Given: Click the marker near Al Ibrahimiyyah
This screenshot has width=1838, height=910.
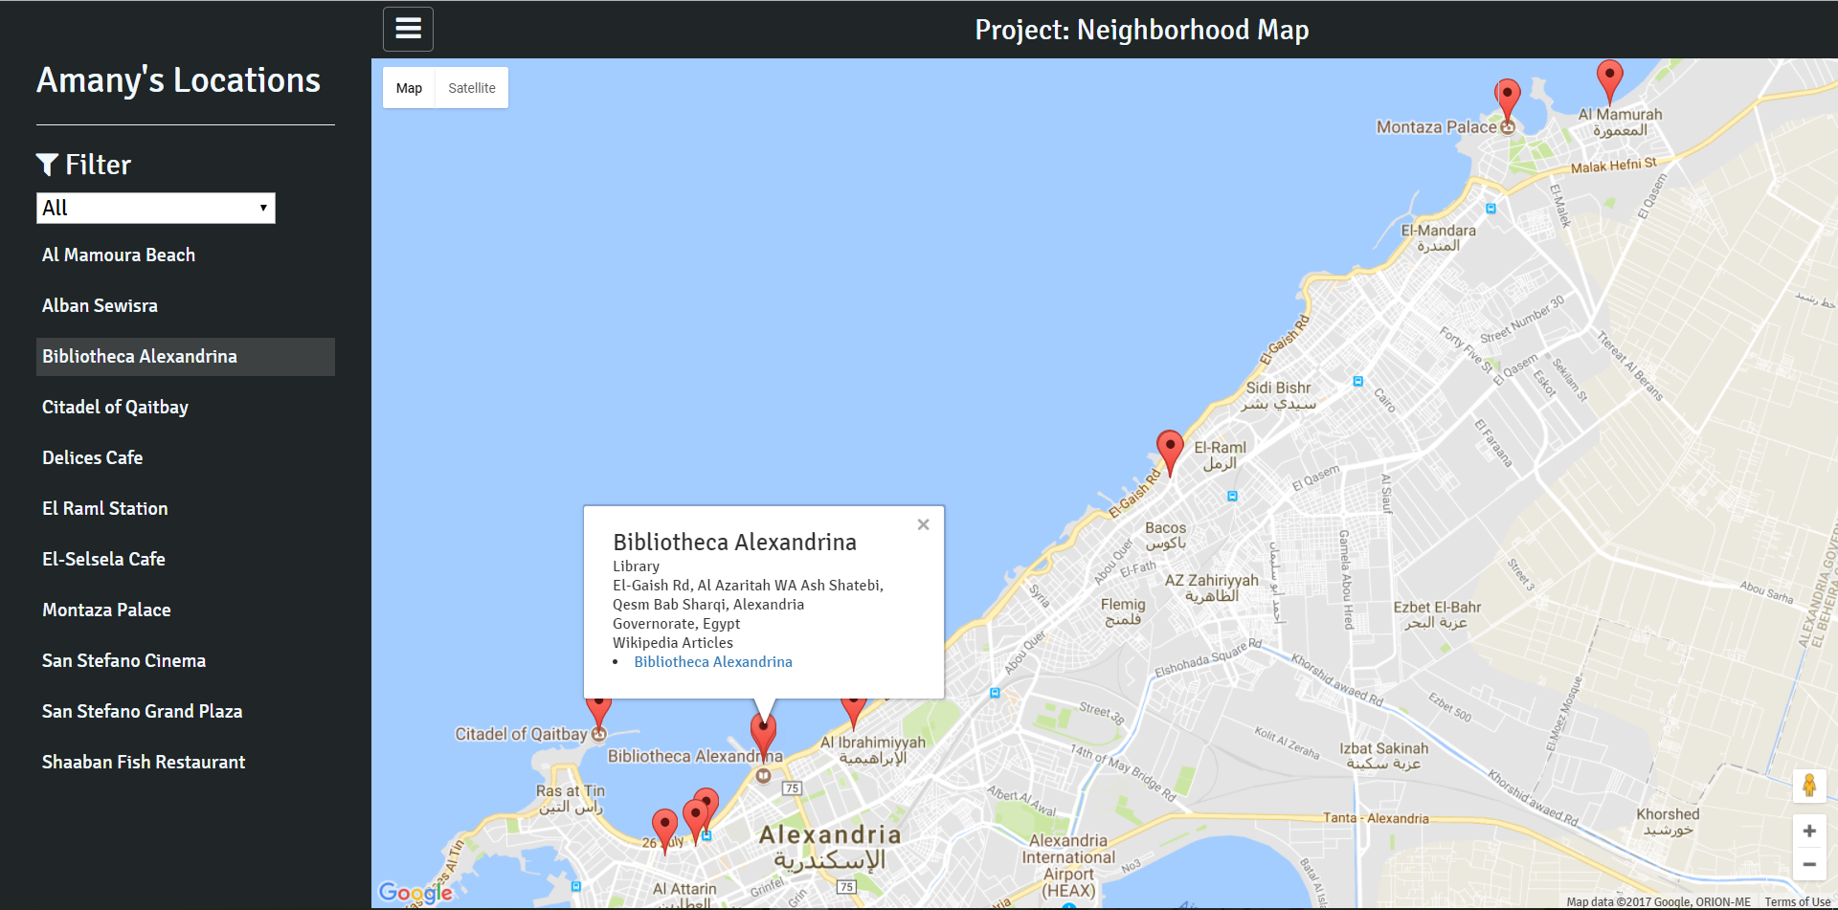Looking at the screenshot, I should [853, 713].
